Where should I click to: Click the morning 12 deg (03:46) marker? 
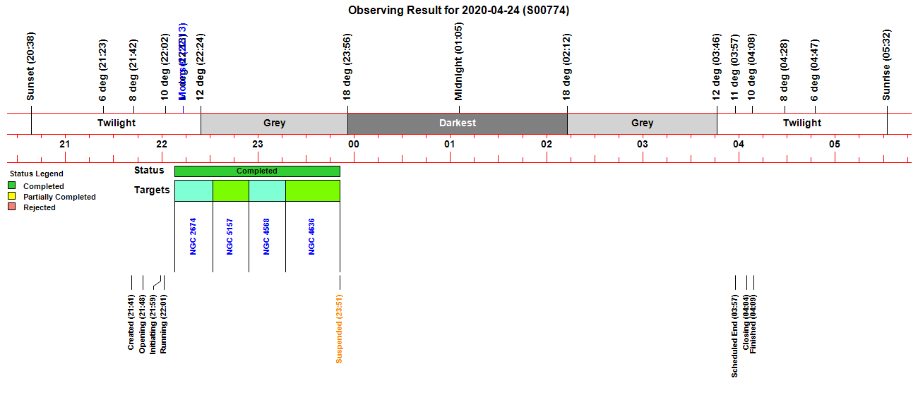[717, 68]
